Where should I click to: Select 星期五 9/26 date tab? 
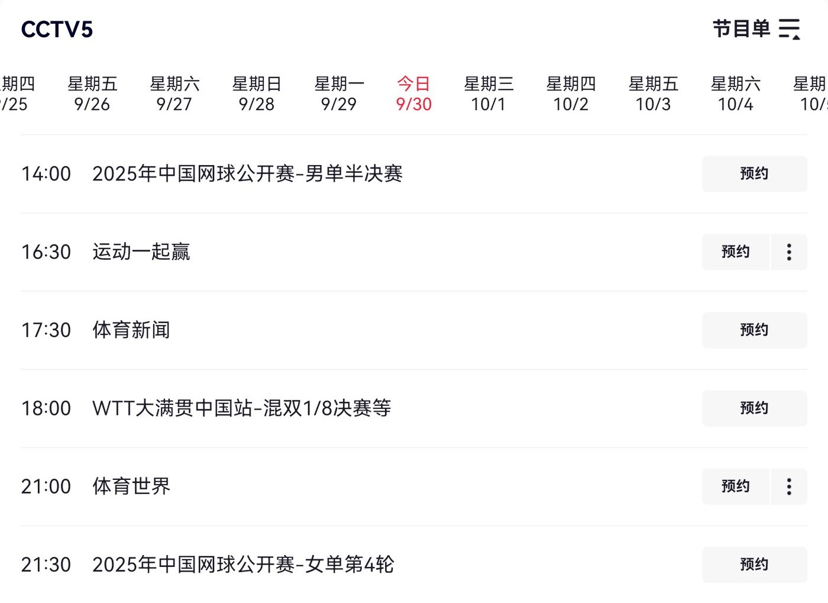coord(92,94)
